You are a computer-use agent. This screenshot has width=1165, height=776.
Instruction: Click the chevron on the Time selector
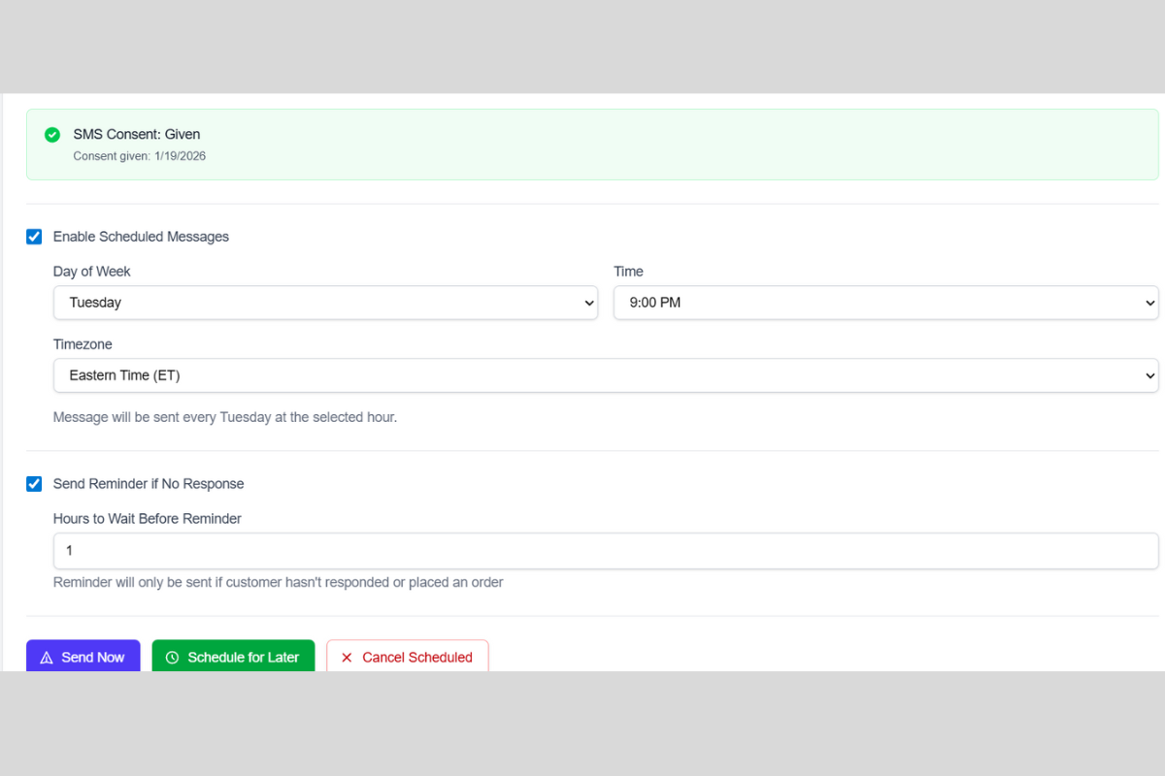(x=1148, y=303)
